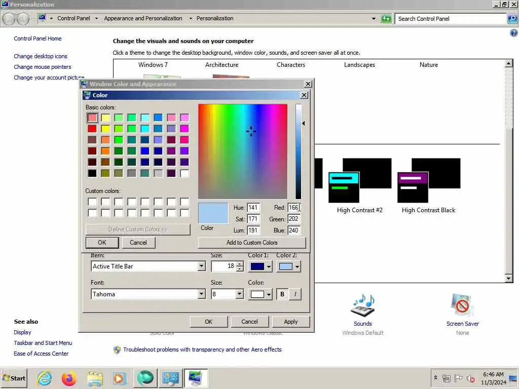The height and width of the screenshot is (389, 519).
Task: Click OK in the Color dialog
Action: 102,243
